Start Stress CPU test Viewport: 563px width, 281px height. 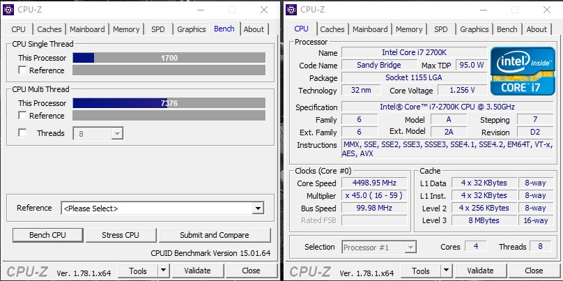pos(121,235)
